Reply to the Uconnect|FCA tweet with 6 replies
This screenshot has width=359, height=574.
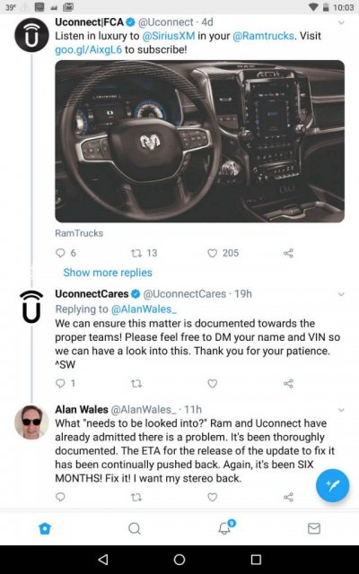66,253
